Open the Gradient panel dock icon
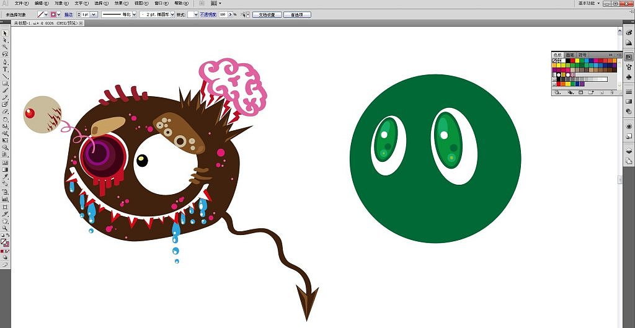This screenshot has width=635, height=328. pos(629,101)
